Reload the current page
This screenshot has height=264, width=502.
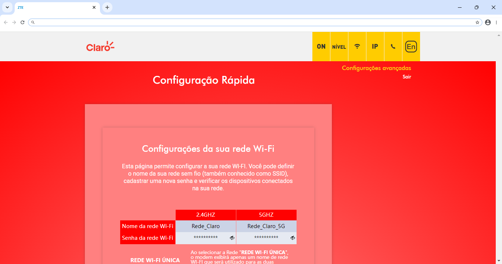point(22,22)
